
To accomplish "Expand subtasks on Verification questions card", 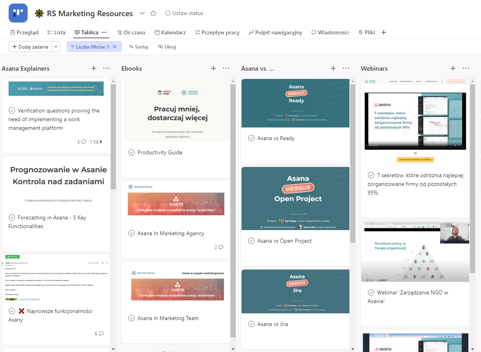I will (96, 142).
